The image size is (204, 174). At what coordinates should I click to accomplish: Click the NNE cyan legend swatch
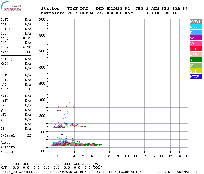[x=196, y=27]
